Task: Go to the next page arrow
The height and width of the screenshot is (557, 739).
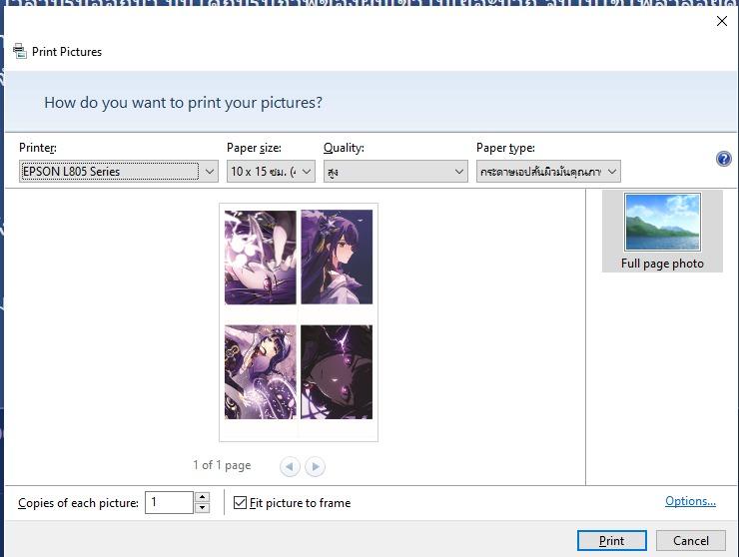Action: (315, 466)
